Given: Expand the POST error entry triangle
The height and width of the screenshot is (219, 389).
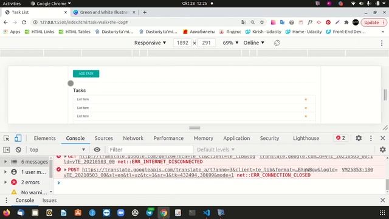Looking at the screenshot, I should [x=65, y=170].
